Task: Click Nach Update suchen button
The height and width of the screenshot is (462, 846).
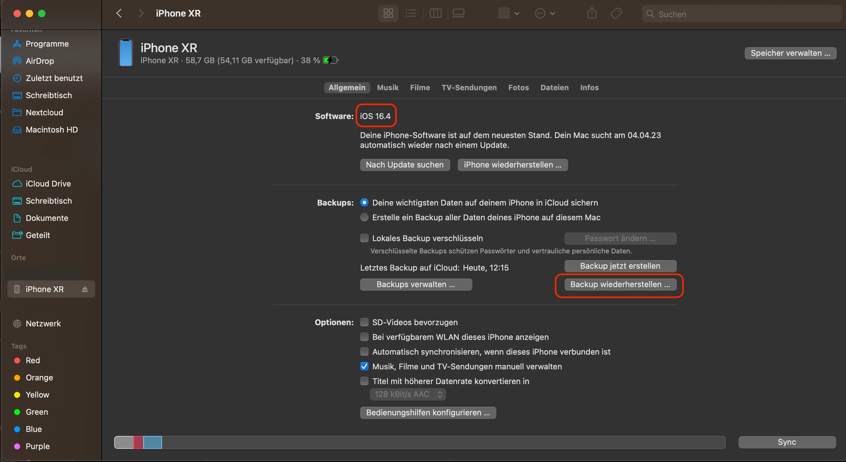Action: tap(405, 165)
